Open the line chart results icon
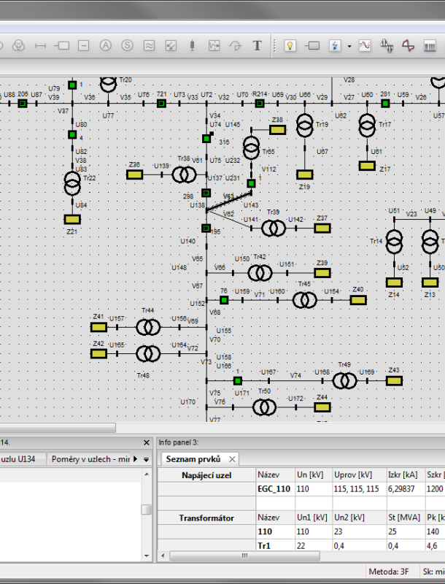The image size is (445, 584). pos(365,46)
